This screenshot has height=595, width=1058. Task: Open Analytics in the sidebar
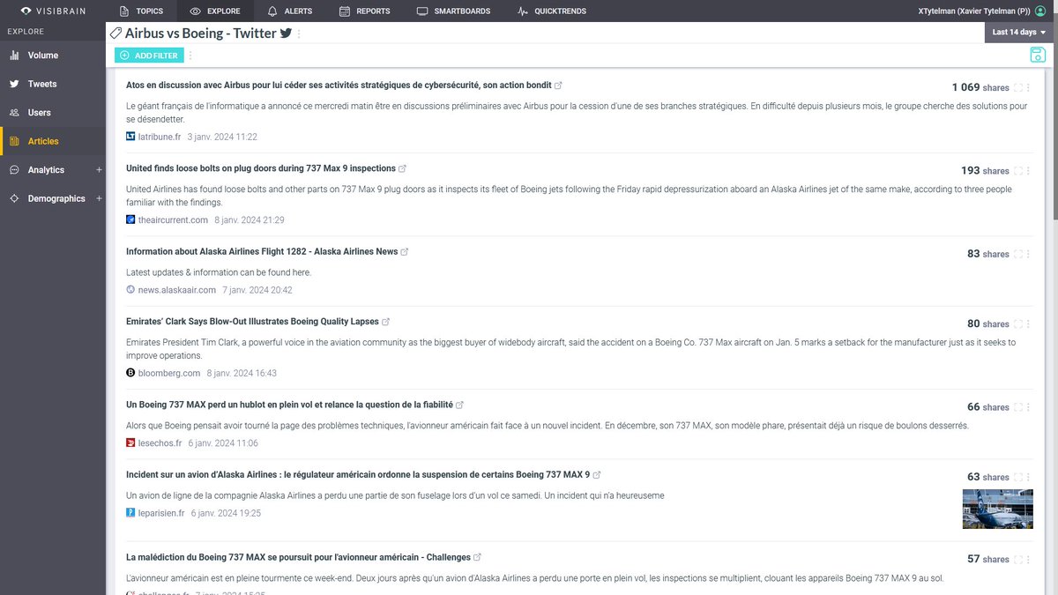pos(46,170)
